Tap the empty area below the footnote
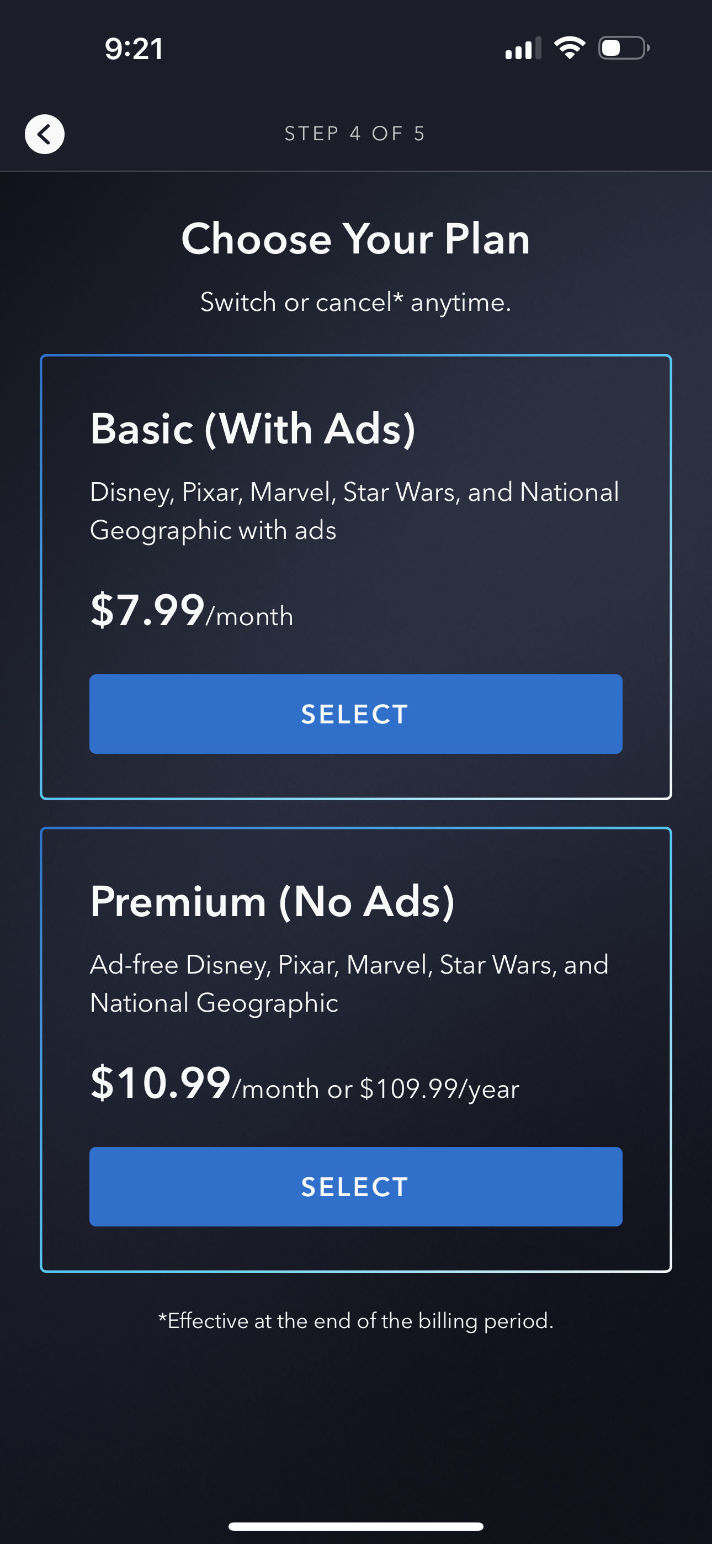712x1544 pixels. 355,1426
